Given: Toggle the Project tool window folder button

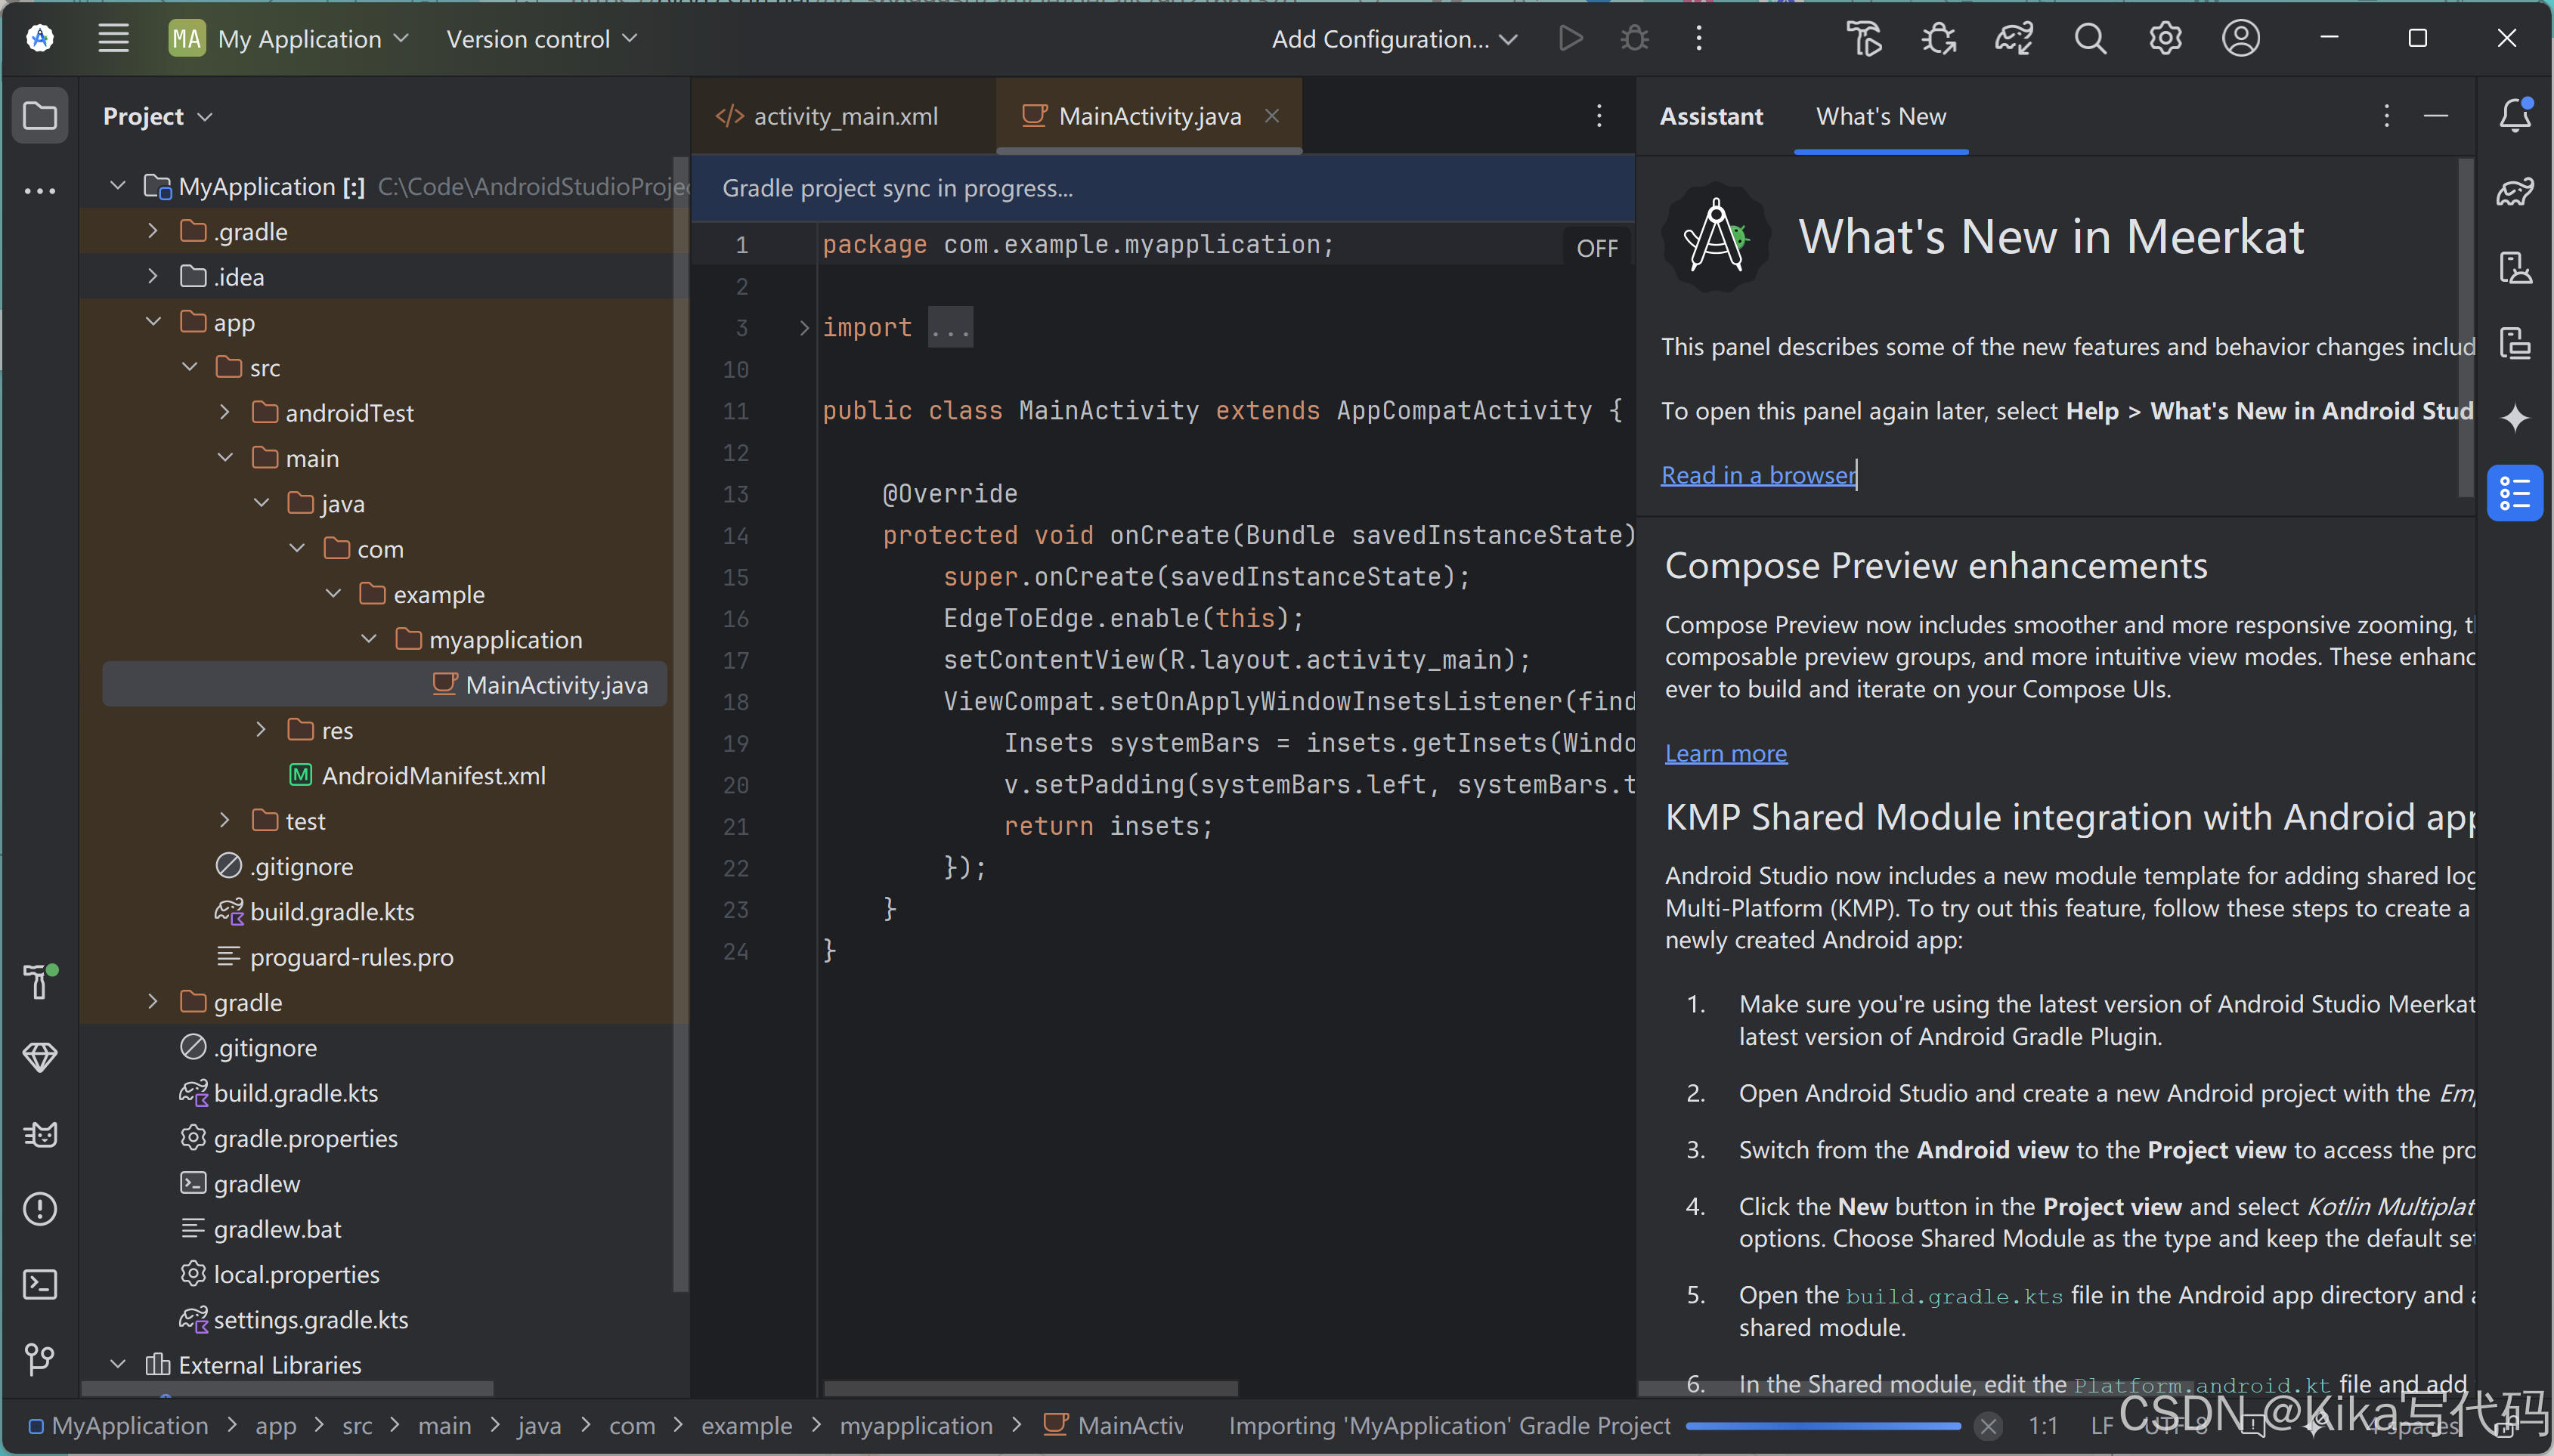Looking at the screenshot, I should click(x=39, y=116).
